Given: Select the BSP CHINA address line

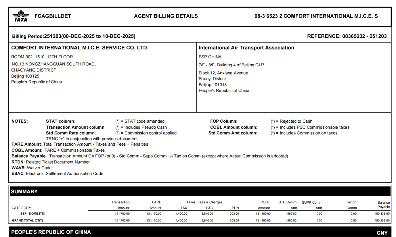Looking at the screenshot, I should point(210,57).
